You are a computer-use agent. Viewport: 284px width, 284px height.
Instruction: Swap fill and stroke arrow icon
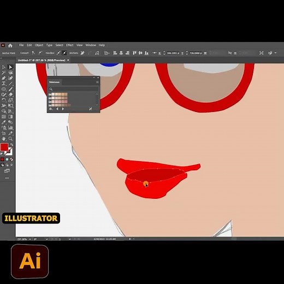(11, 145)
